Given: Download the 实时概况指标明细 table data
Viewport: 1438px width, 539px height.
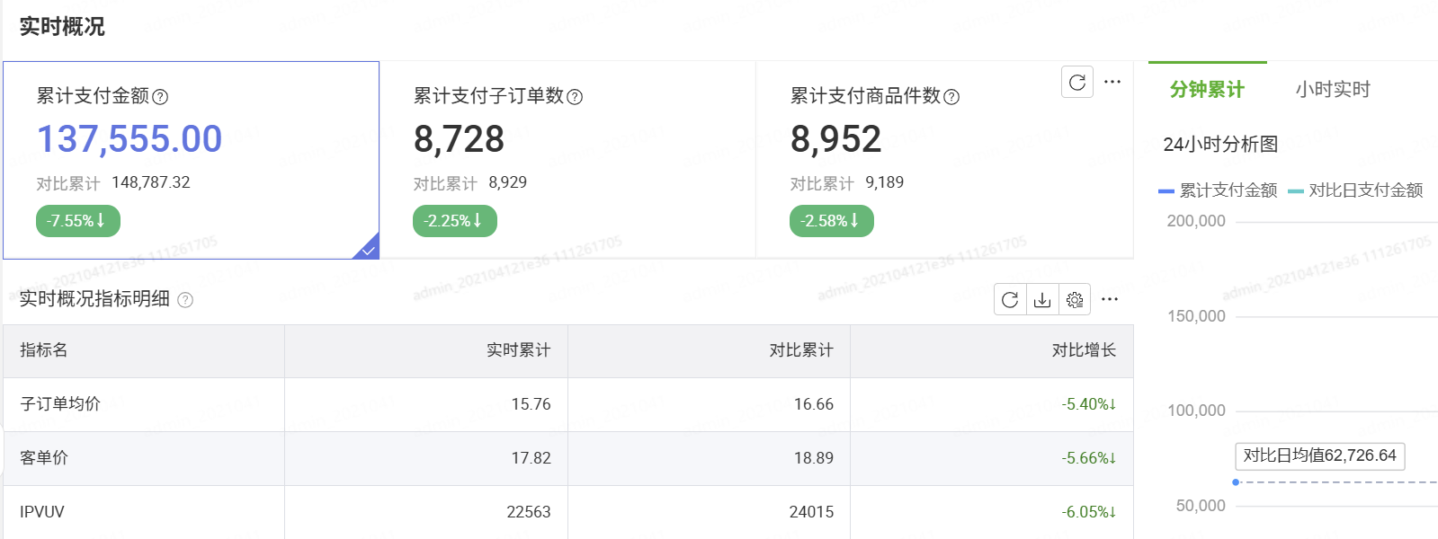Looking at the screenshot, I should coord(1042,299).
